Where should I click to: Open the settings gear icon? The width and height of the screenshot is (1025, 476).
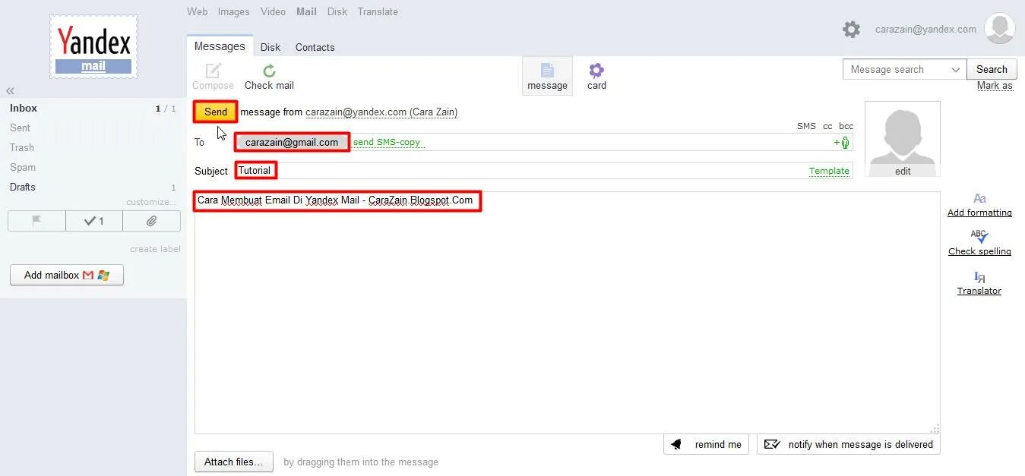(x=851, y=30)
